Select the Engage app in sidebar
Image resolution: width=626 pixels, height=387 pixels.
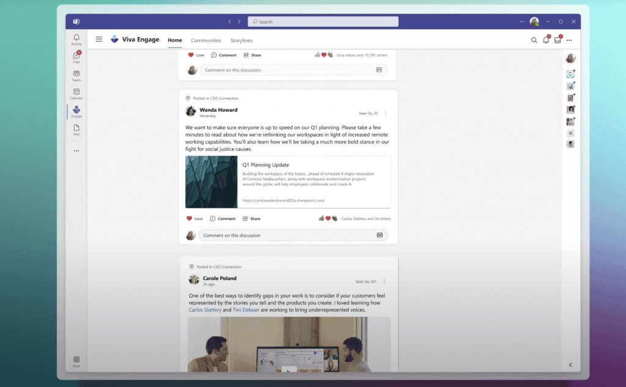(76, 111)
